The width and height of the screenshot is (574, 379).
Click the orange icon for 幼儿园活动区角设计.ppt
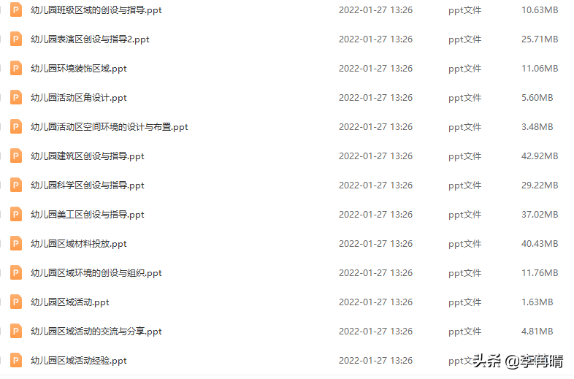(16, 98)
